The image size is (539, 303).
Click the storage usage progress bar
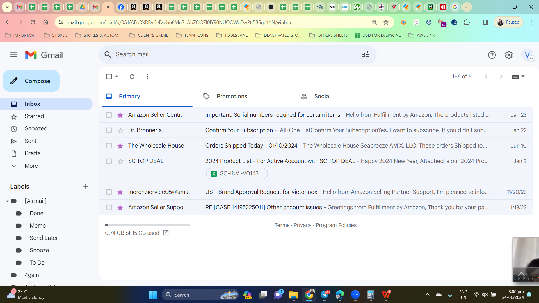147,225
